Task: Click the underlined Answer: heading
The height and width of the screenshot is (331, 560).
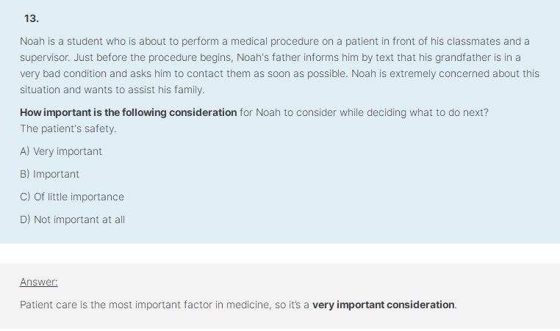Action: tap(38, 282)
